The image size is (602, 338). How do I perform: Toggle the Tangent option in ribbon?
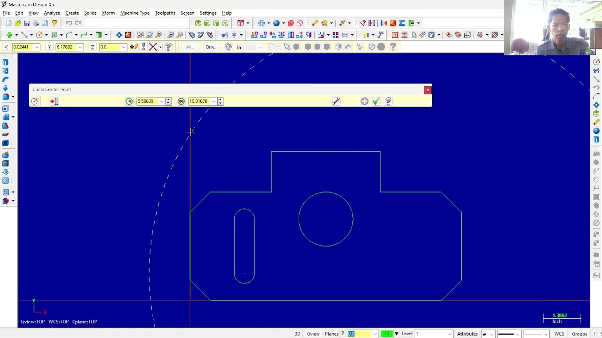336,101
